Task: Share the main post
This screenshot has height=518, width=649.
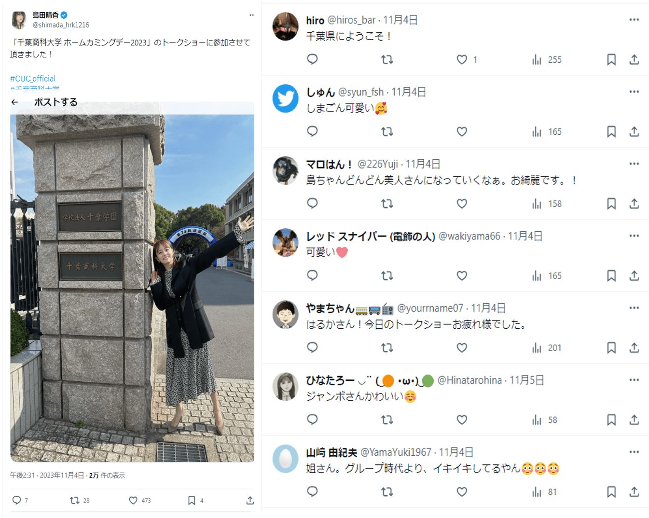Action: [x=250, y=501]
